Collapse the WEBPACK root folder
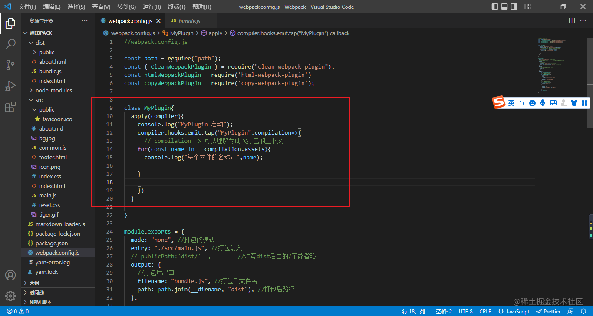 tap(58, 33)
